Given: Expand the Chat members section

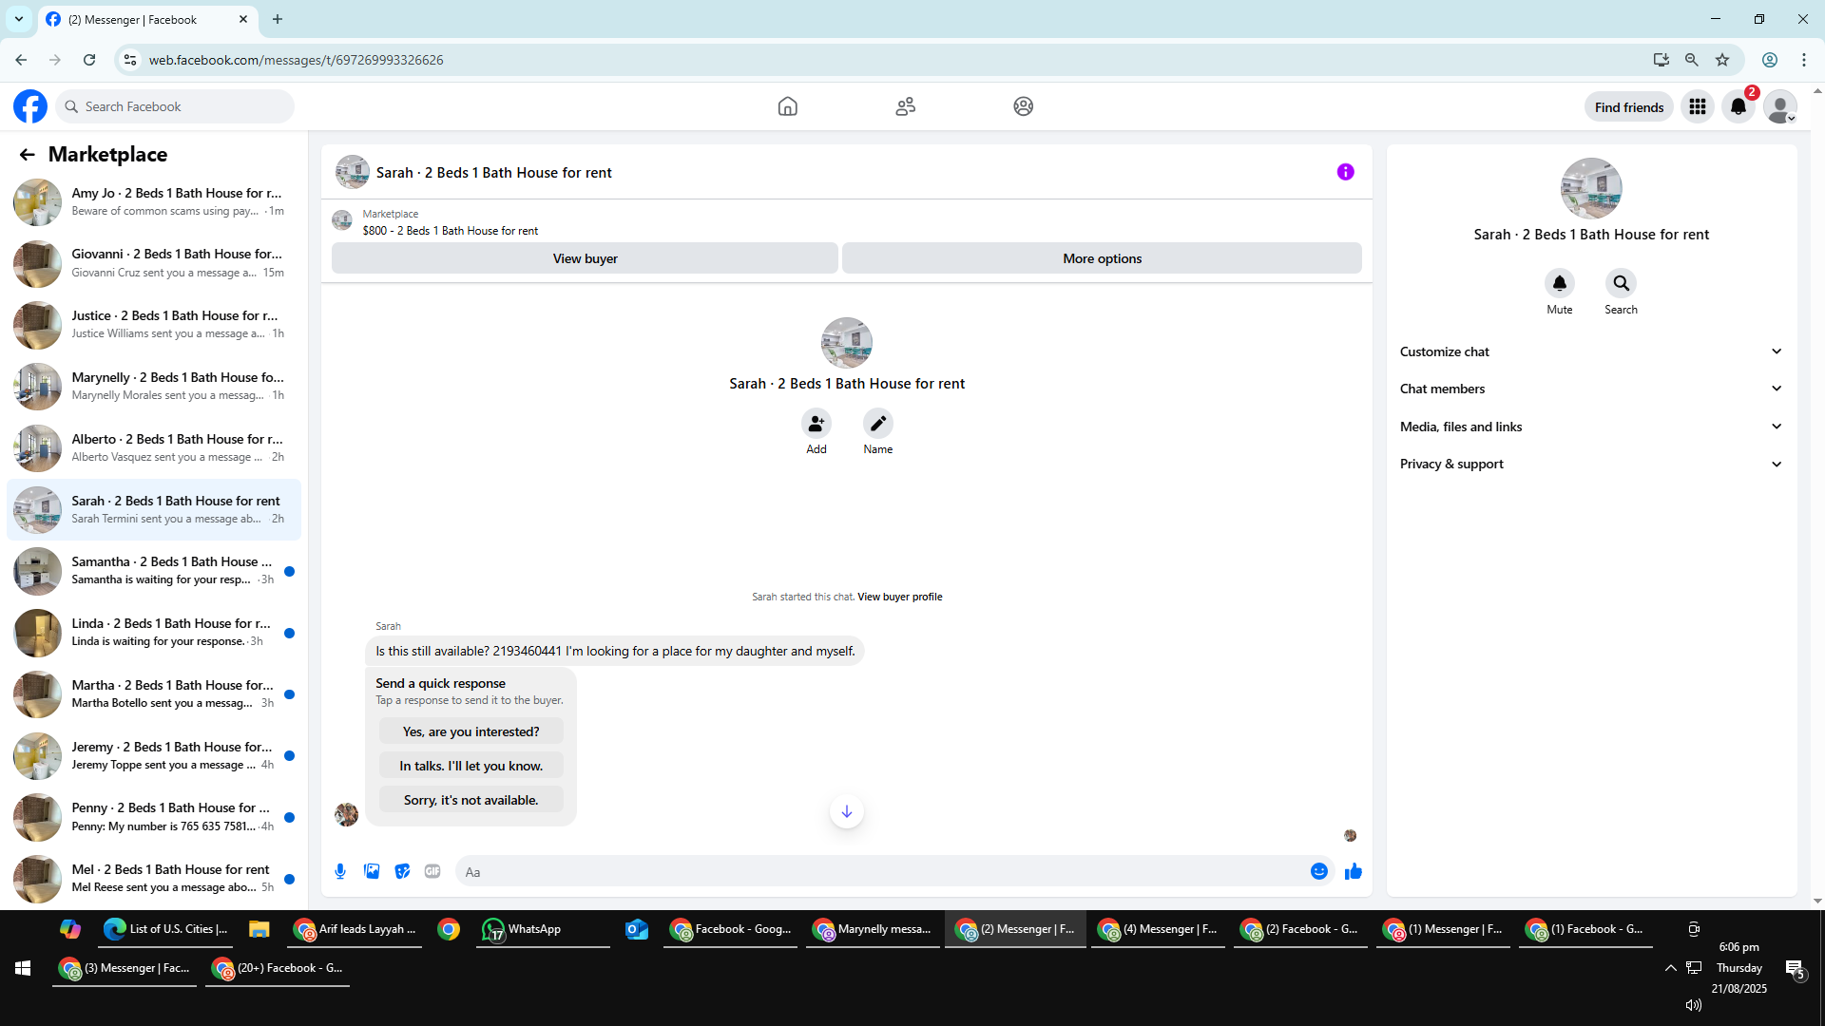Looking at the screenshot, I should (1590, 389).
